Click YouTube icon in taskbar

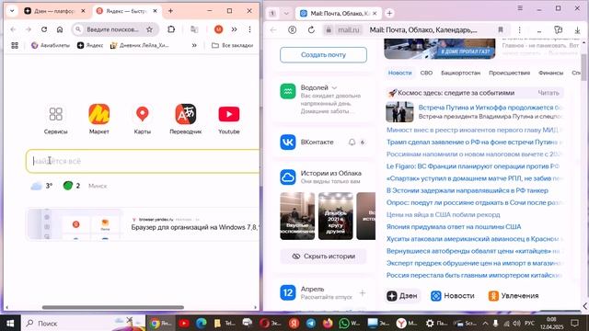click(184, 323)
